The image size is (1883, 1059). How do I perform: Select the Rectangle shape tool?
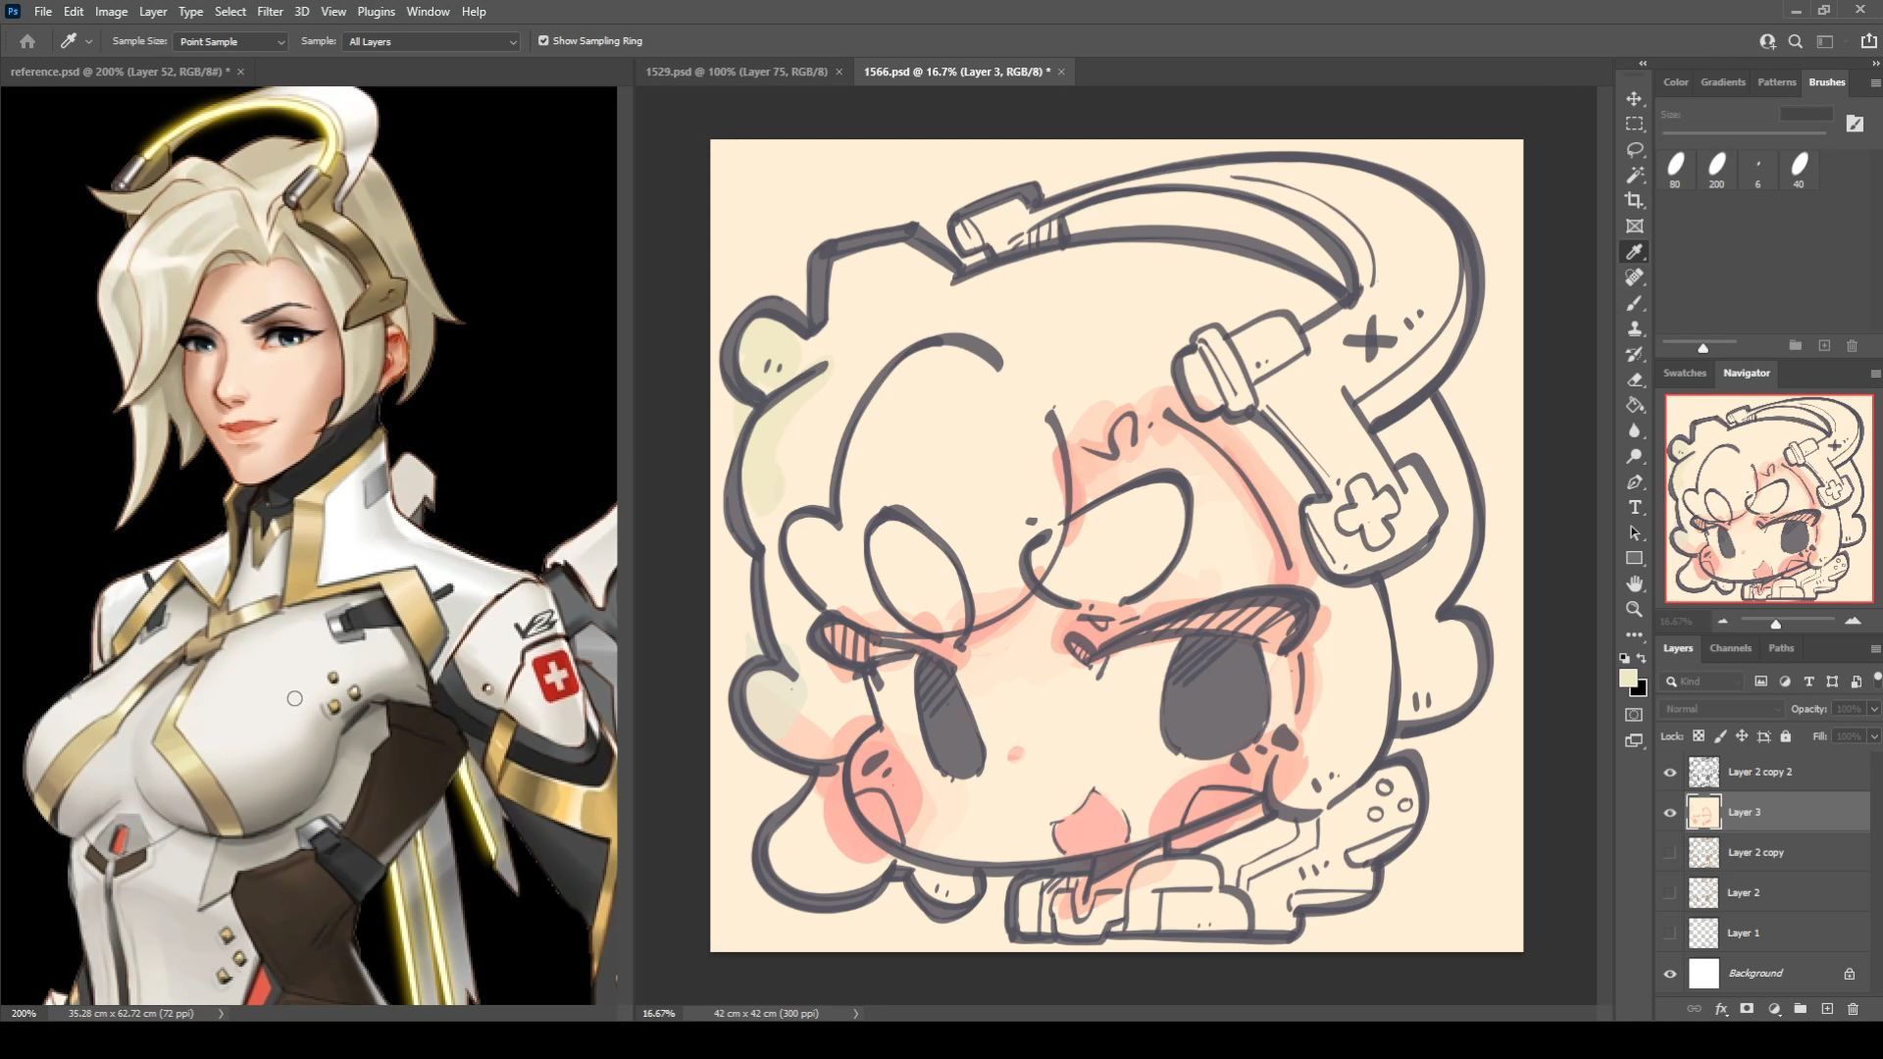click(1634, 558)
